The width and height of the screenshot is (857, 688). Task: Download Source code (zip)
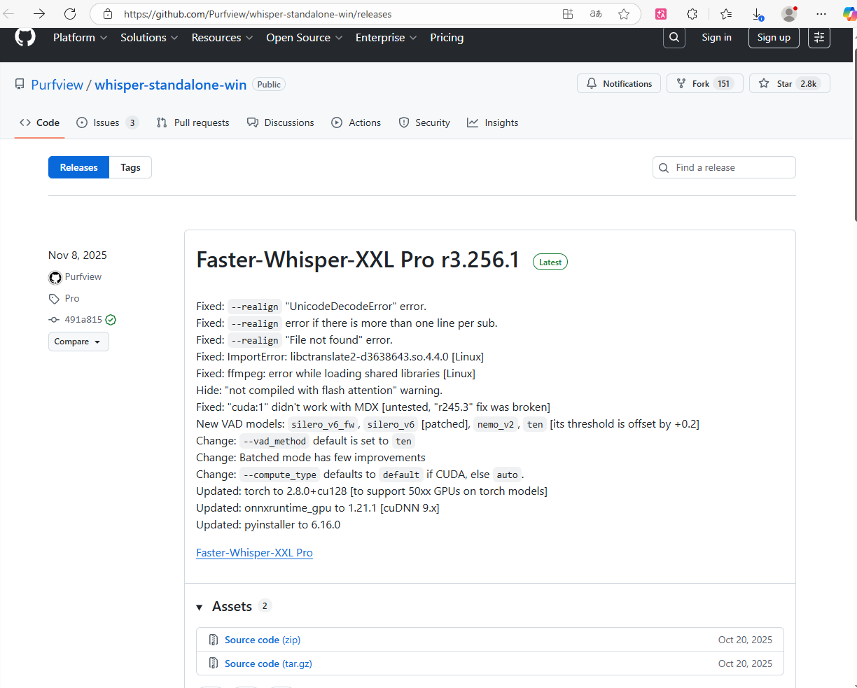(x=263, y=640)
